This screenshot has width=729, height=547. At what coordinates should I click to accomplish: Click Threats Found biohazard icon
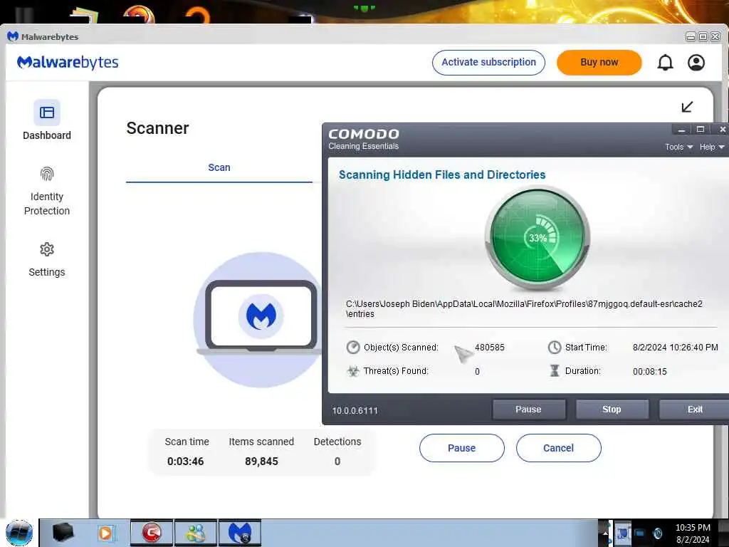(x=353, y=371)
